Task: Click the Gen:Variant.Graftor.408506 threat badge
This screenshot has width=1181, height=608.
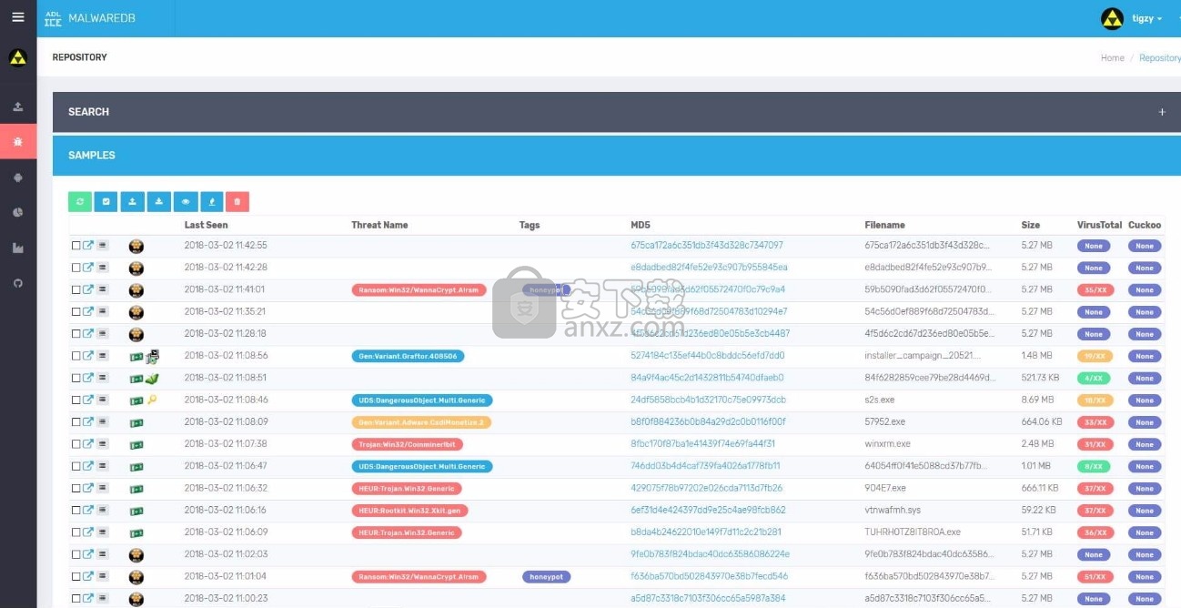Action: pos(408,356)
